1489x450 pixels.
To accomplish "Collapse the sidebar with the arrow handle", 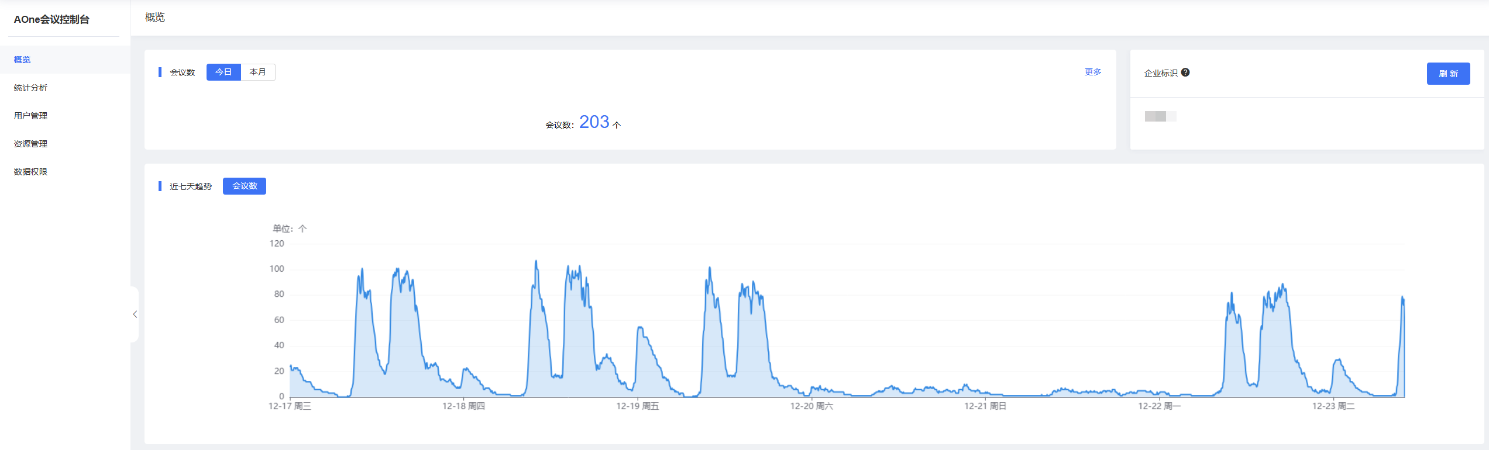I will (135, 314).
